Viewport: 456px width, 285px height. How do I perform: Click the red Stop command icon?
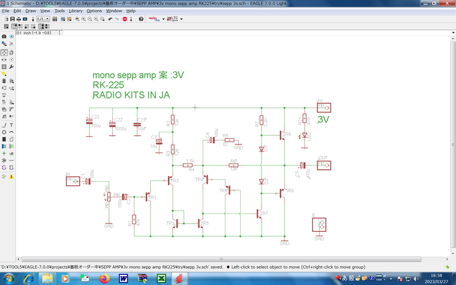(124, 19)
